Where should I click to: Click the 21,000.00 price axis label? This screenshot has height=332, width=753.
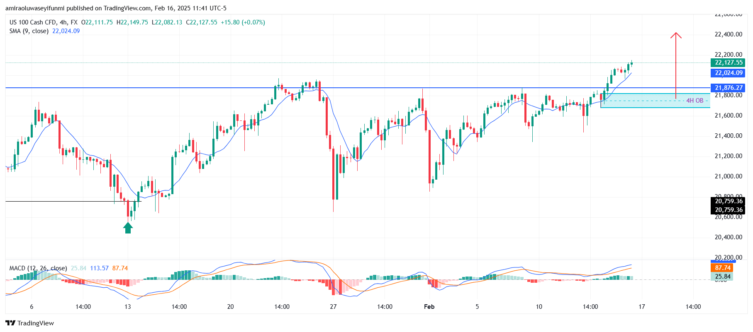728,176
